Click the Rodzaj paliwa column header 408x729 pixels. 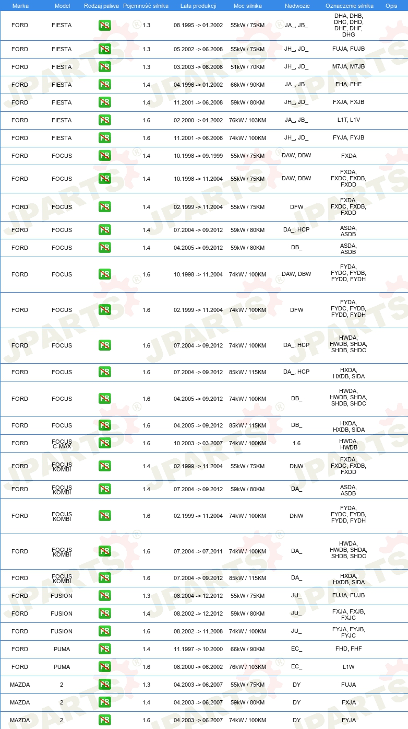tap(101, 6)
